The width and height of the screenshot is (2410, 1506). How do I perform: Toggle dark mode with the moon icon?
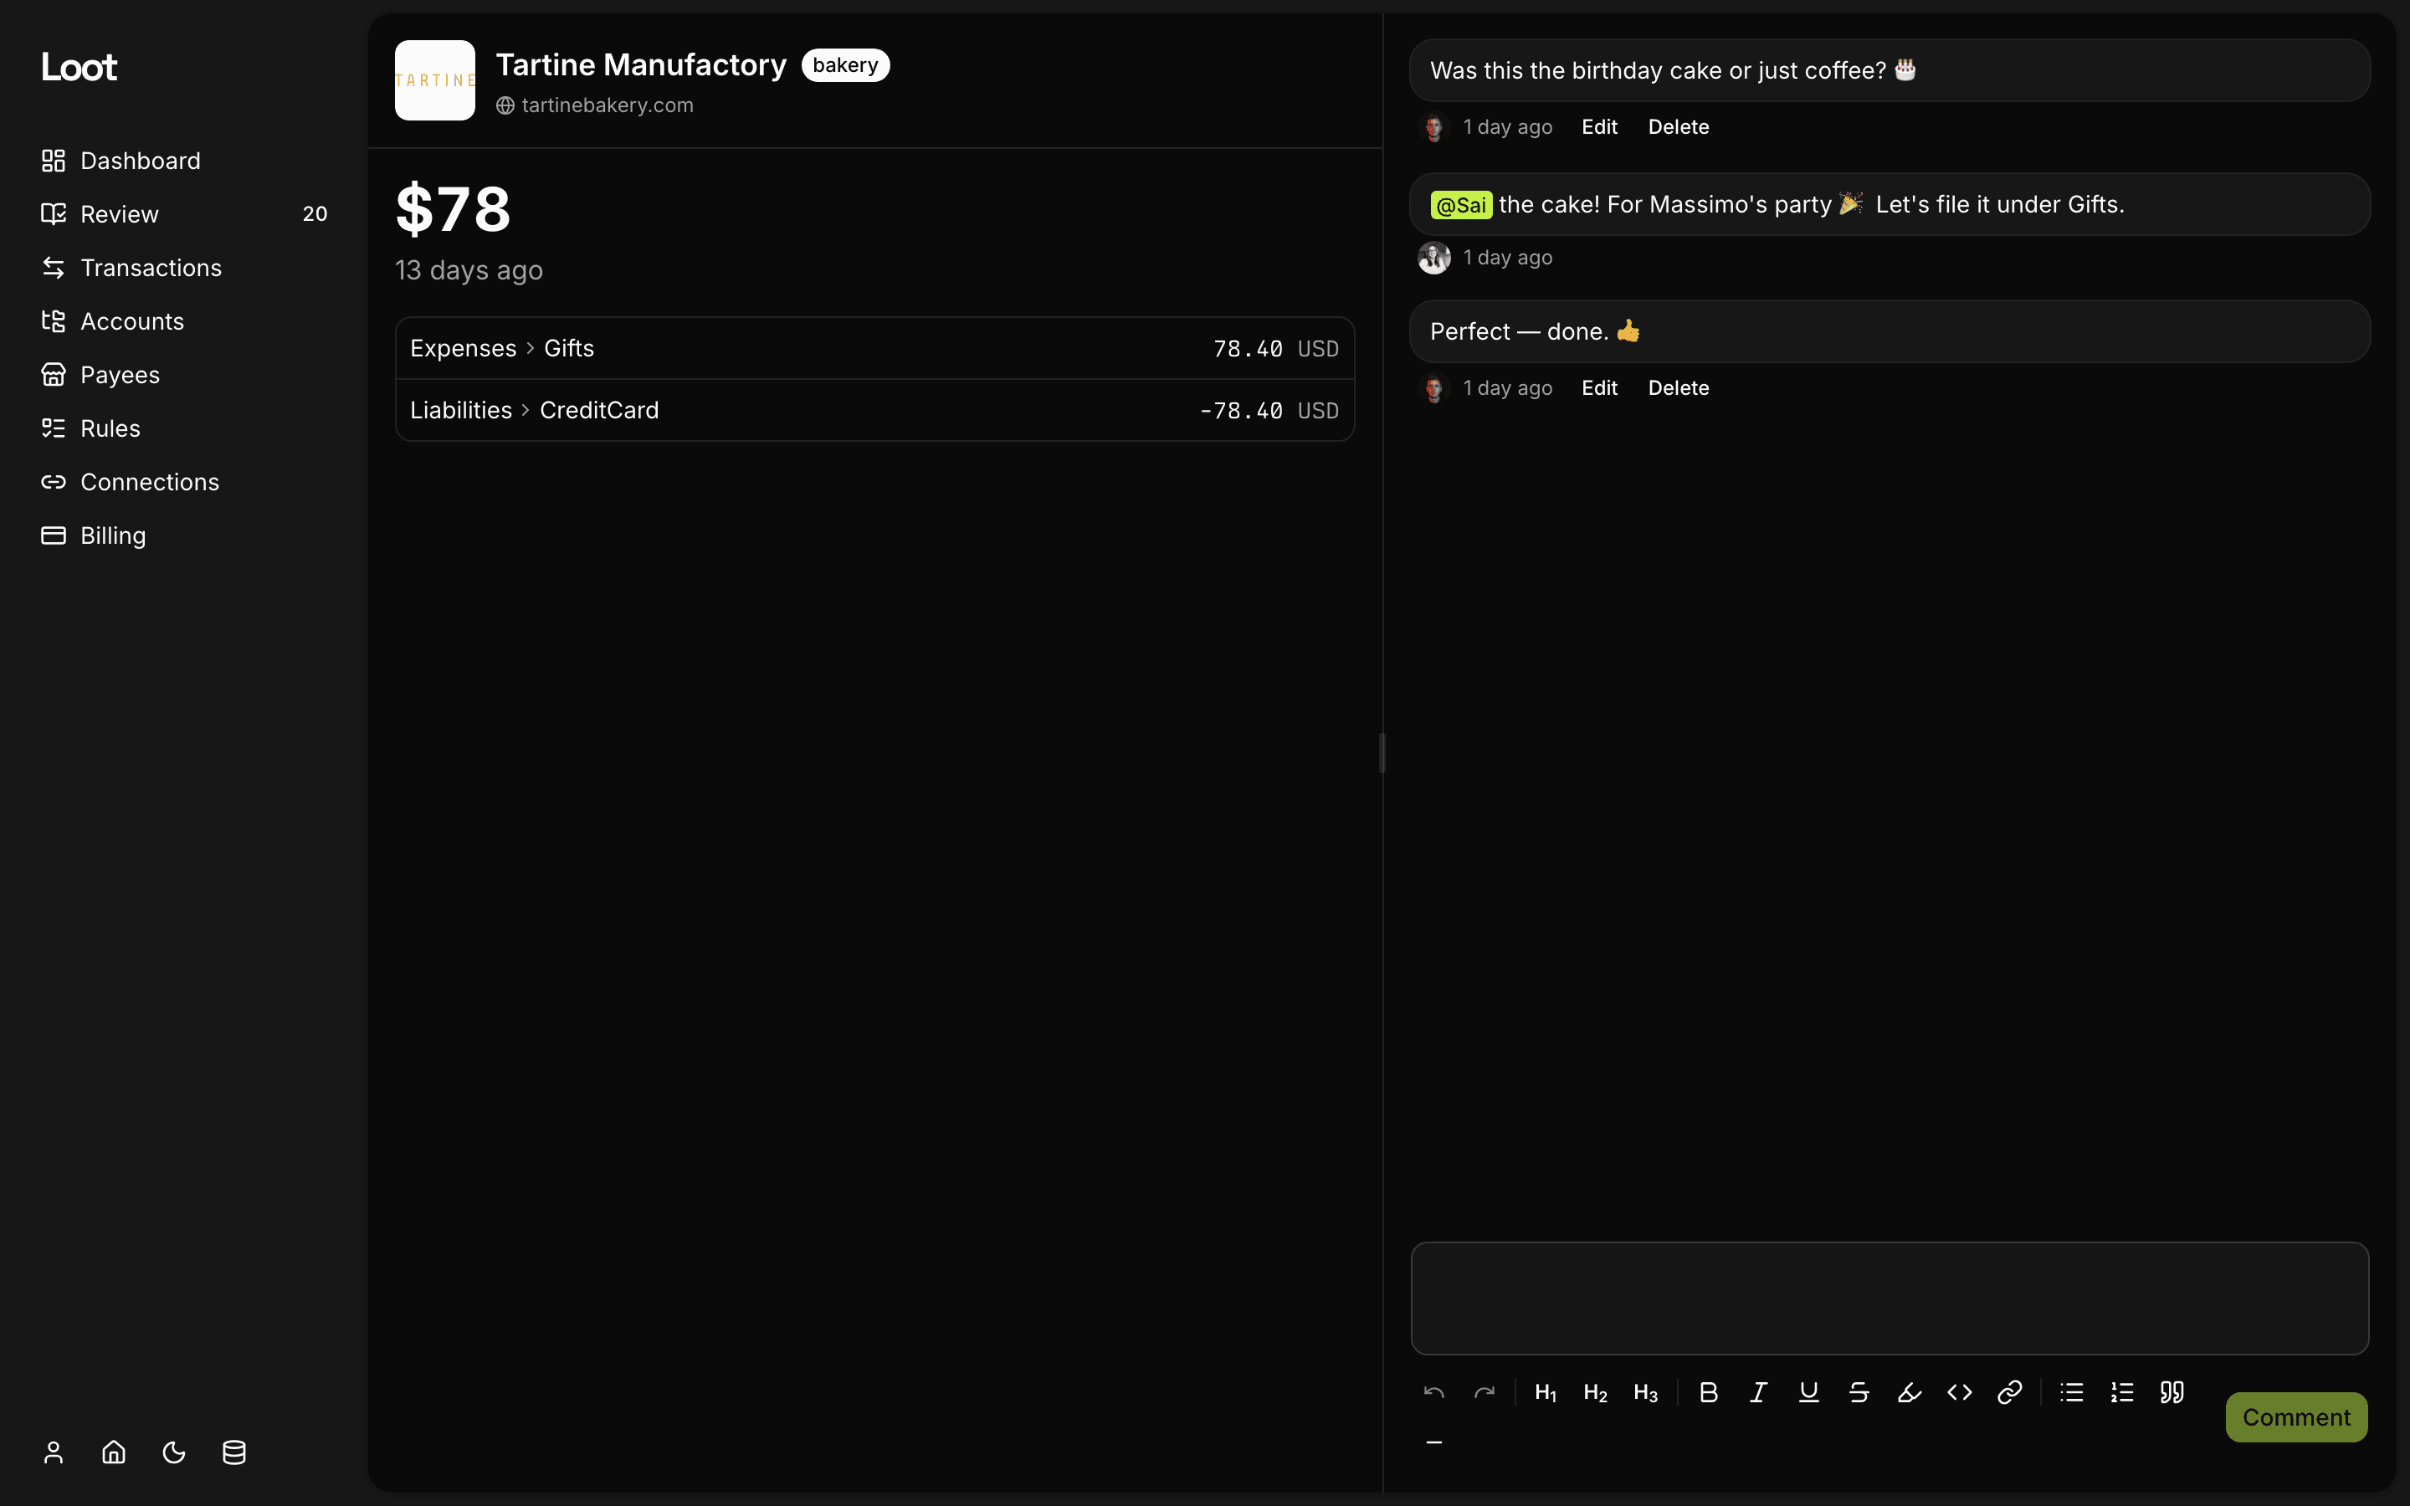174,1452
